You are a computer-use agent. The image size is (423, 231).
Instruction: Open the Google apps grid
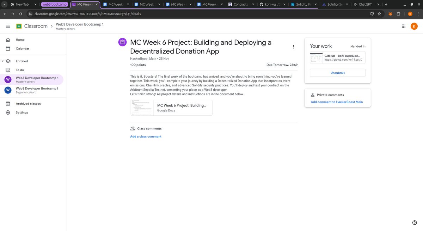(404, 26)
